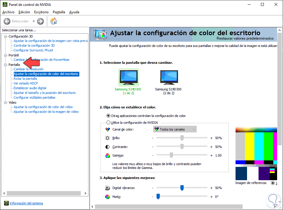The width and height of the screenshot is (283, 210).
Task: Open Cambiar la configuración de PowerMizer task
Action: click(42, 60)
